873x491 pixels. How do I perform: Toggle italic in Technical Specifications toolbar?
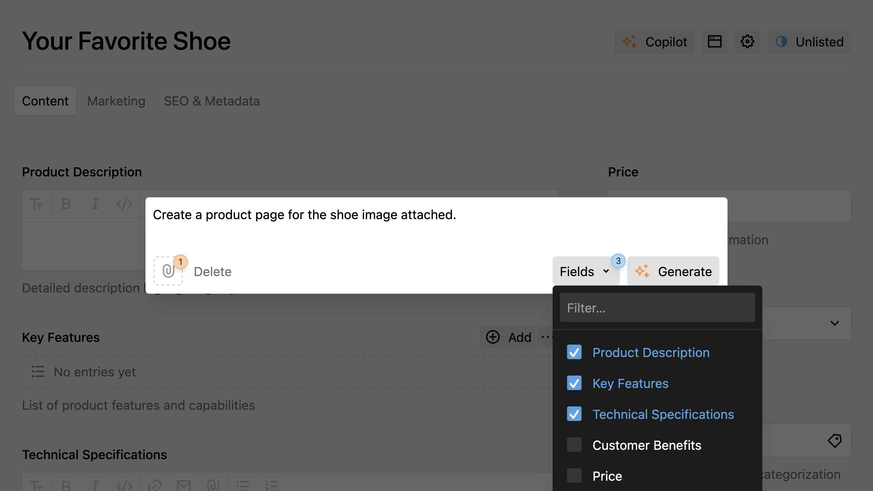[x=95, y=486]
